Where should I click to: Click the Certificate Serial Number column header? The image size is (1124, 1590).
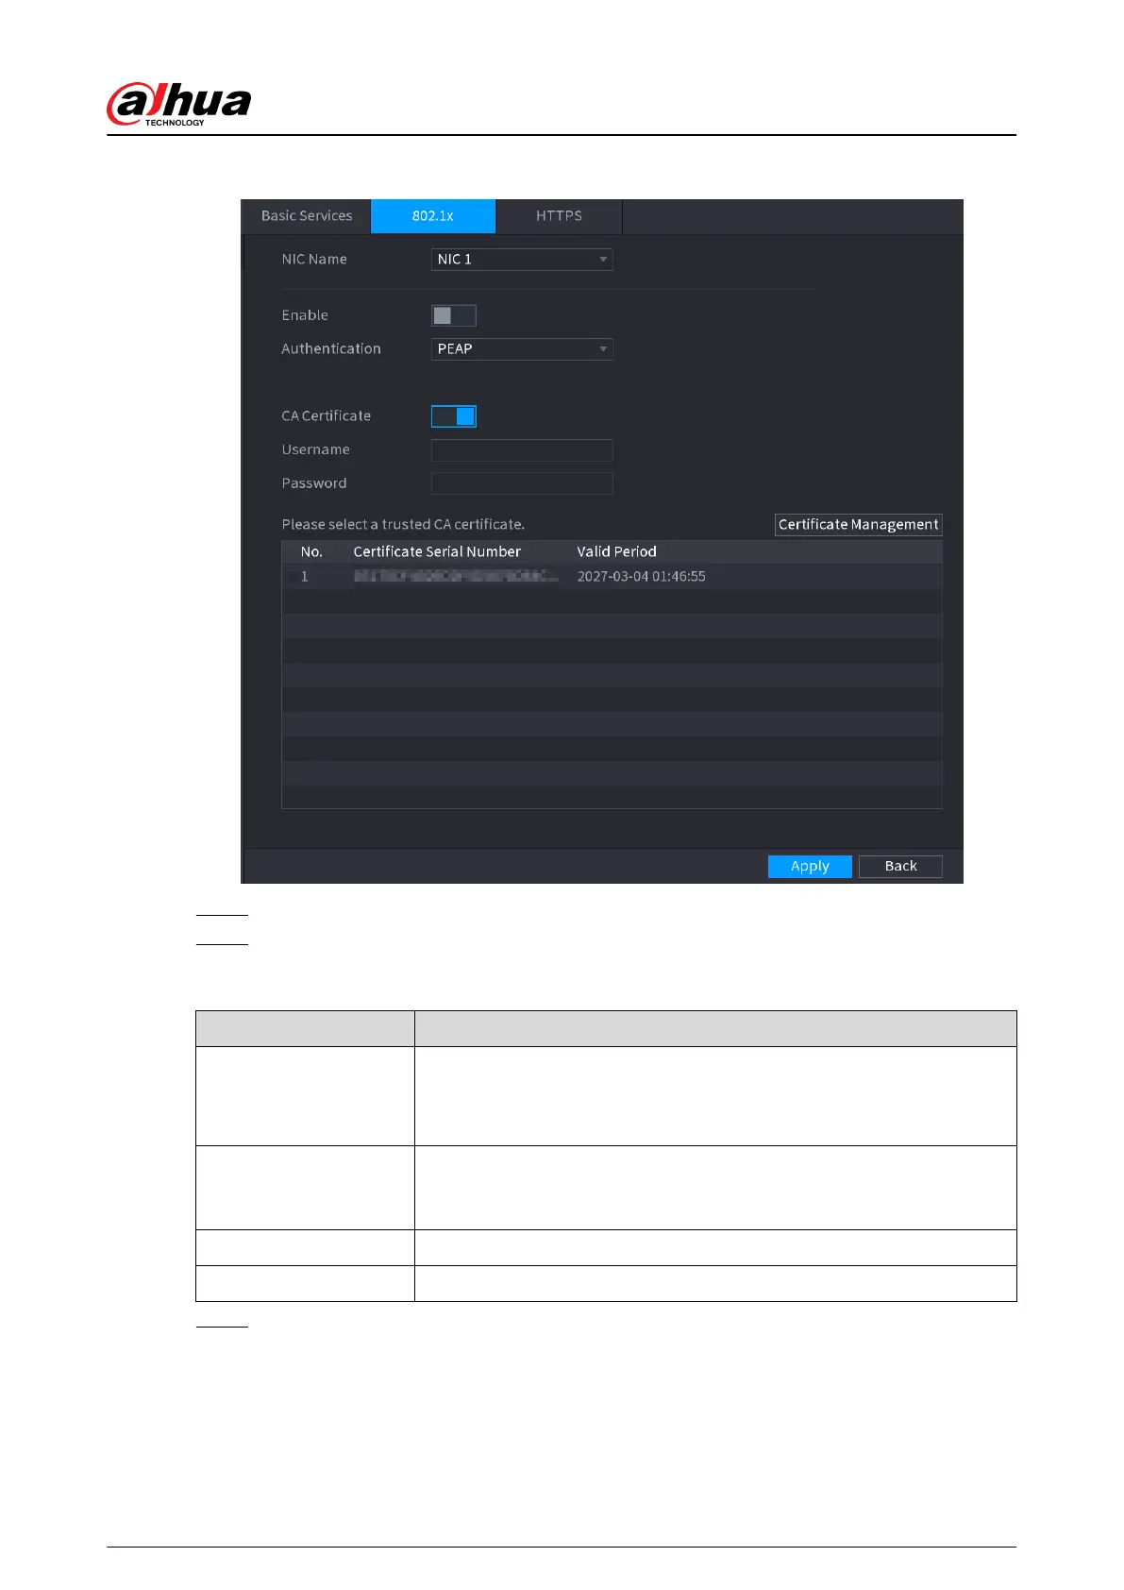click(x=437, y=552)
